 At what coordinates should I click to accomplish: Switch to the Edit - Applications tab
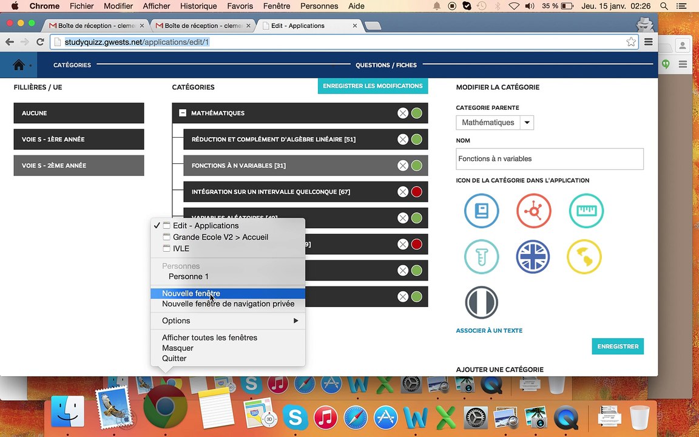310,26
